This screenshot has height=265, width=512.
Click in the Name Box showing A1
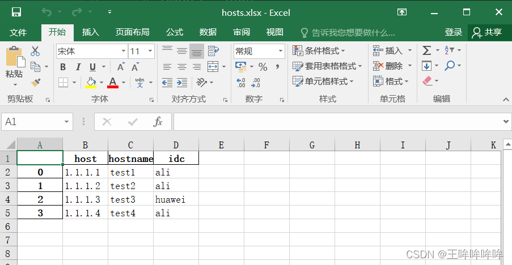tap(37, 122)
